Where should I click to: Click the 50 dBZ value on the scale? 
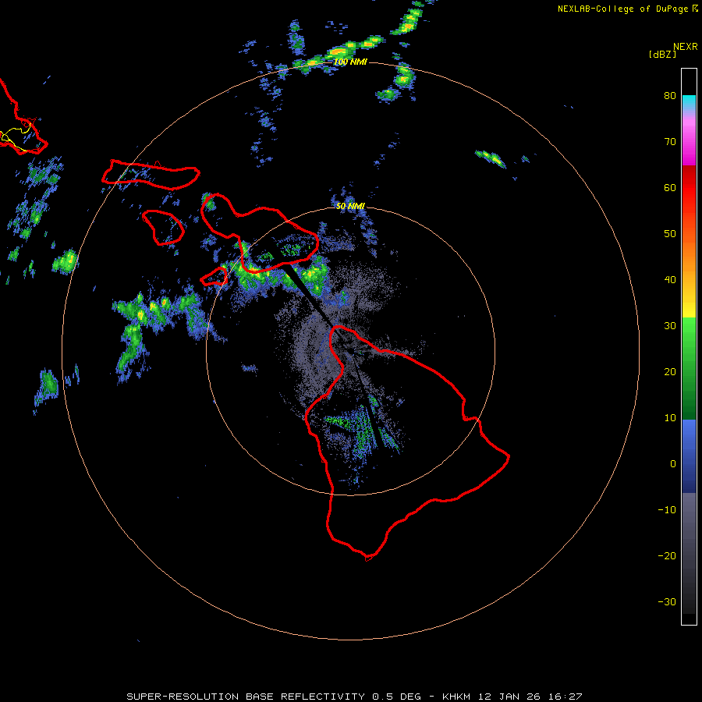click(670, 234)
